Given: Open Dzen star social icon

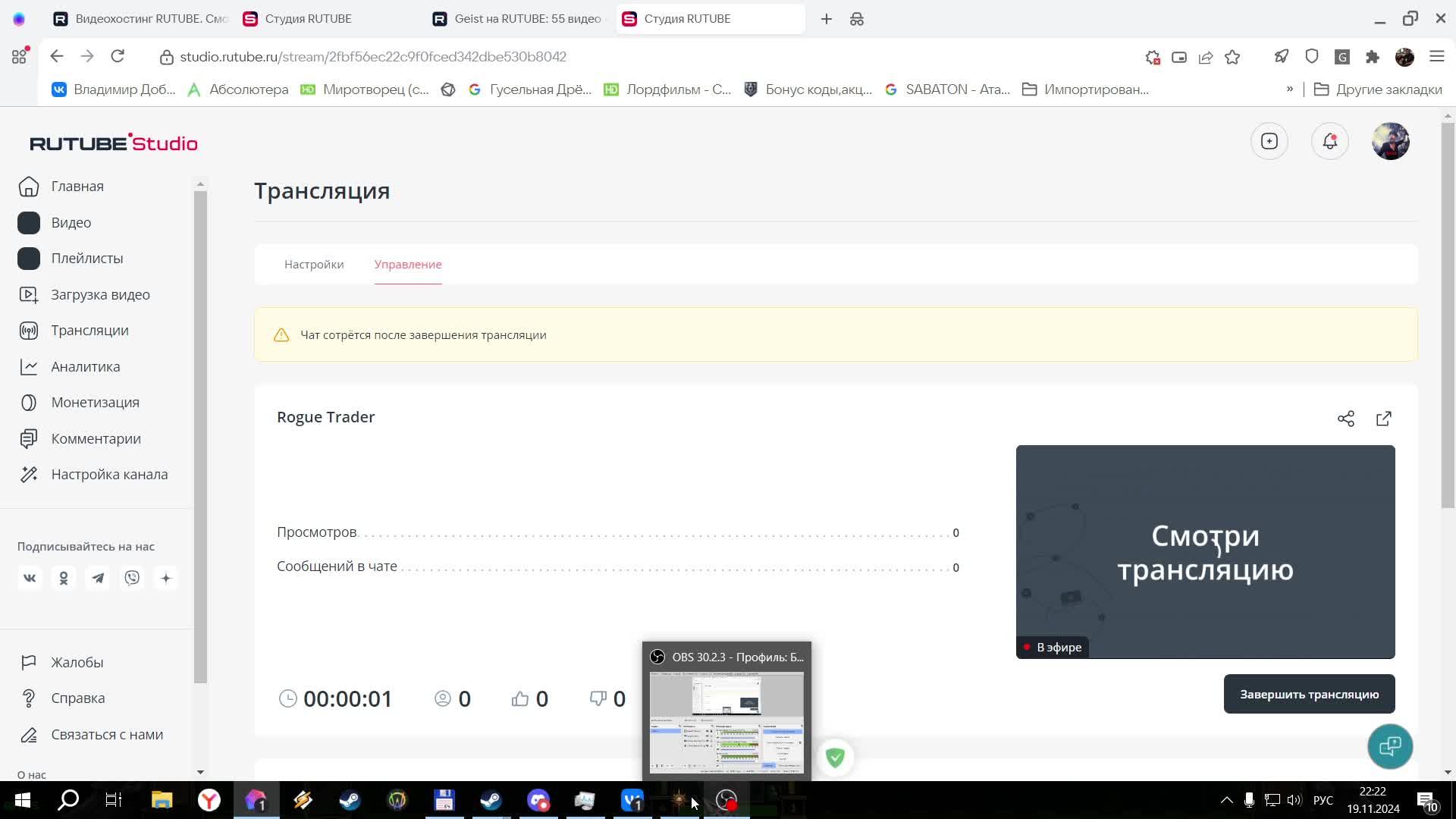Looking at the screenshot, I should tap(166, 579).
